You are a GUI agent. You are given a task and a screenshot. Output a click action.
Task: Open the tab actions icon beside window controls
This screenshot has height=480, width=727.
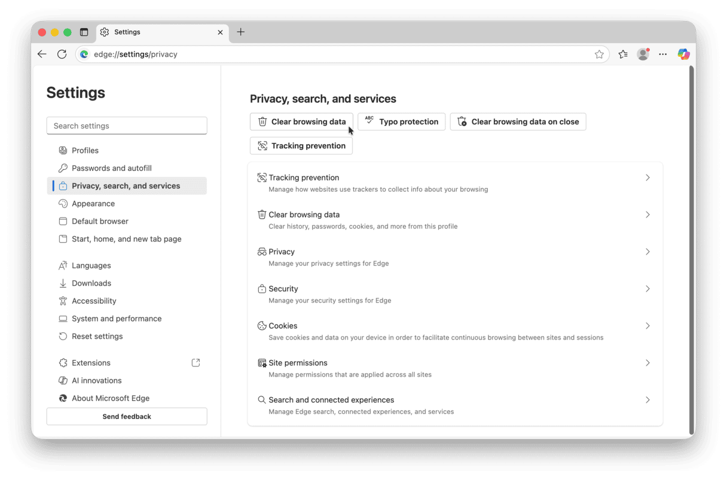pyautogui.click(x=84, y=32)
